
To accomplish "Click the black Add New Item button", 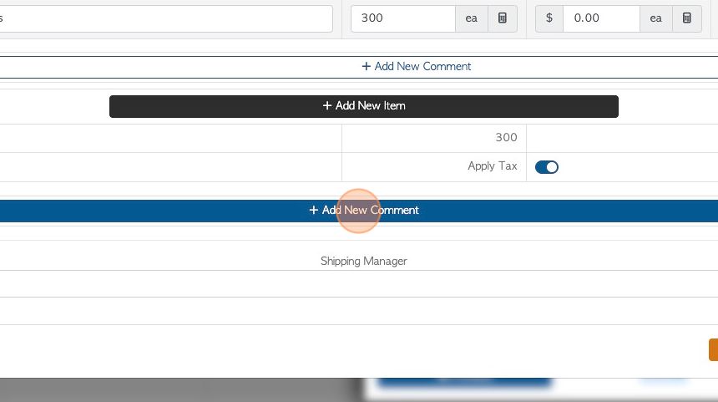I will coord(363,106).
